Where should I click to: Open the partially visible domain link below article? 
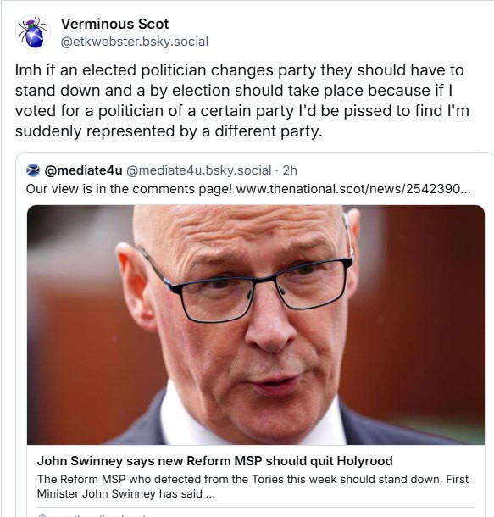click(x=97, y=515)
